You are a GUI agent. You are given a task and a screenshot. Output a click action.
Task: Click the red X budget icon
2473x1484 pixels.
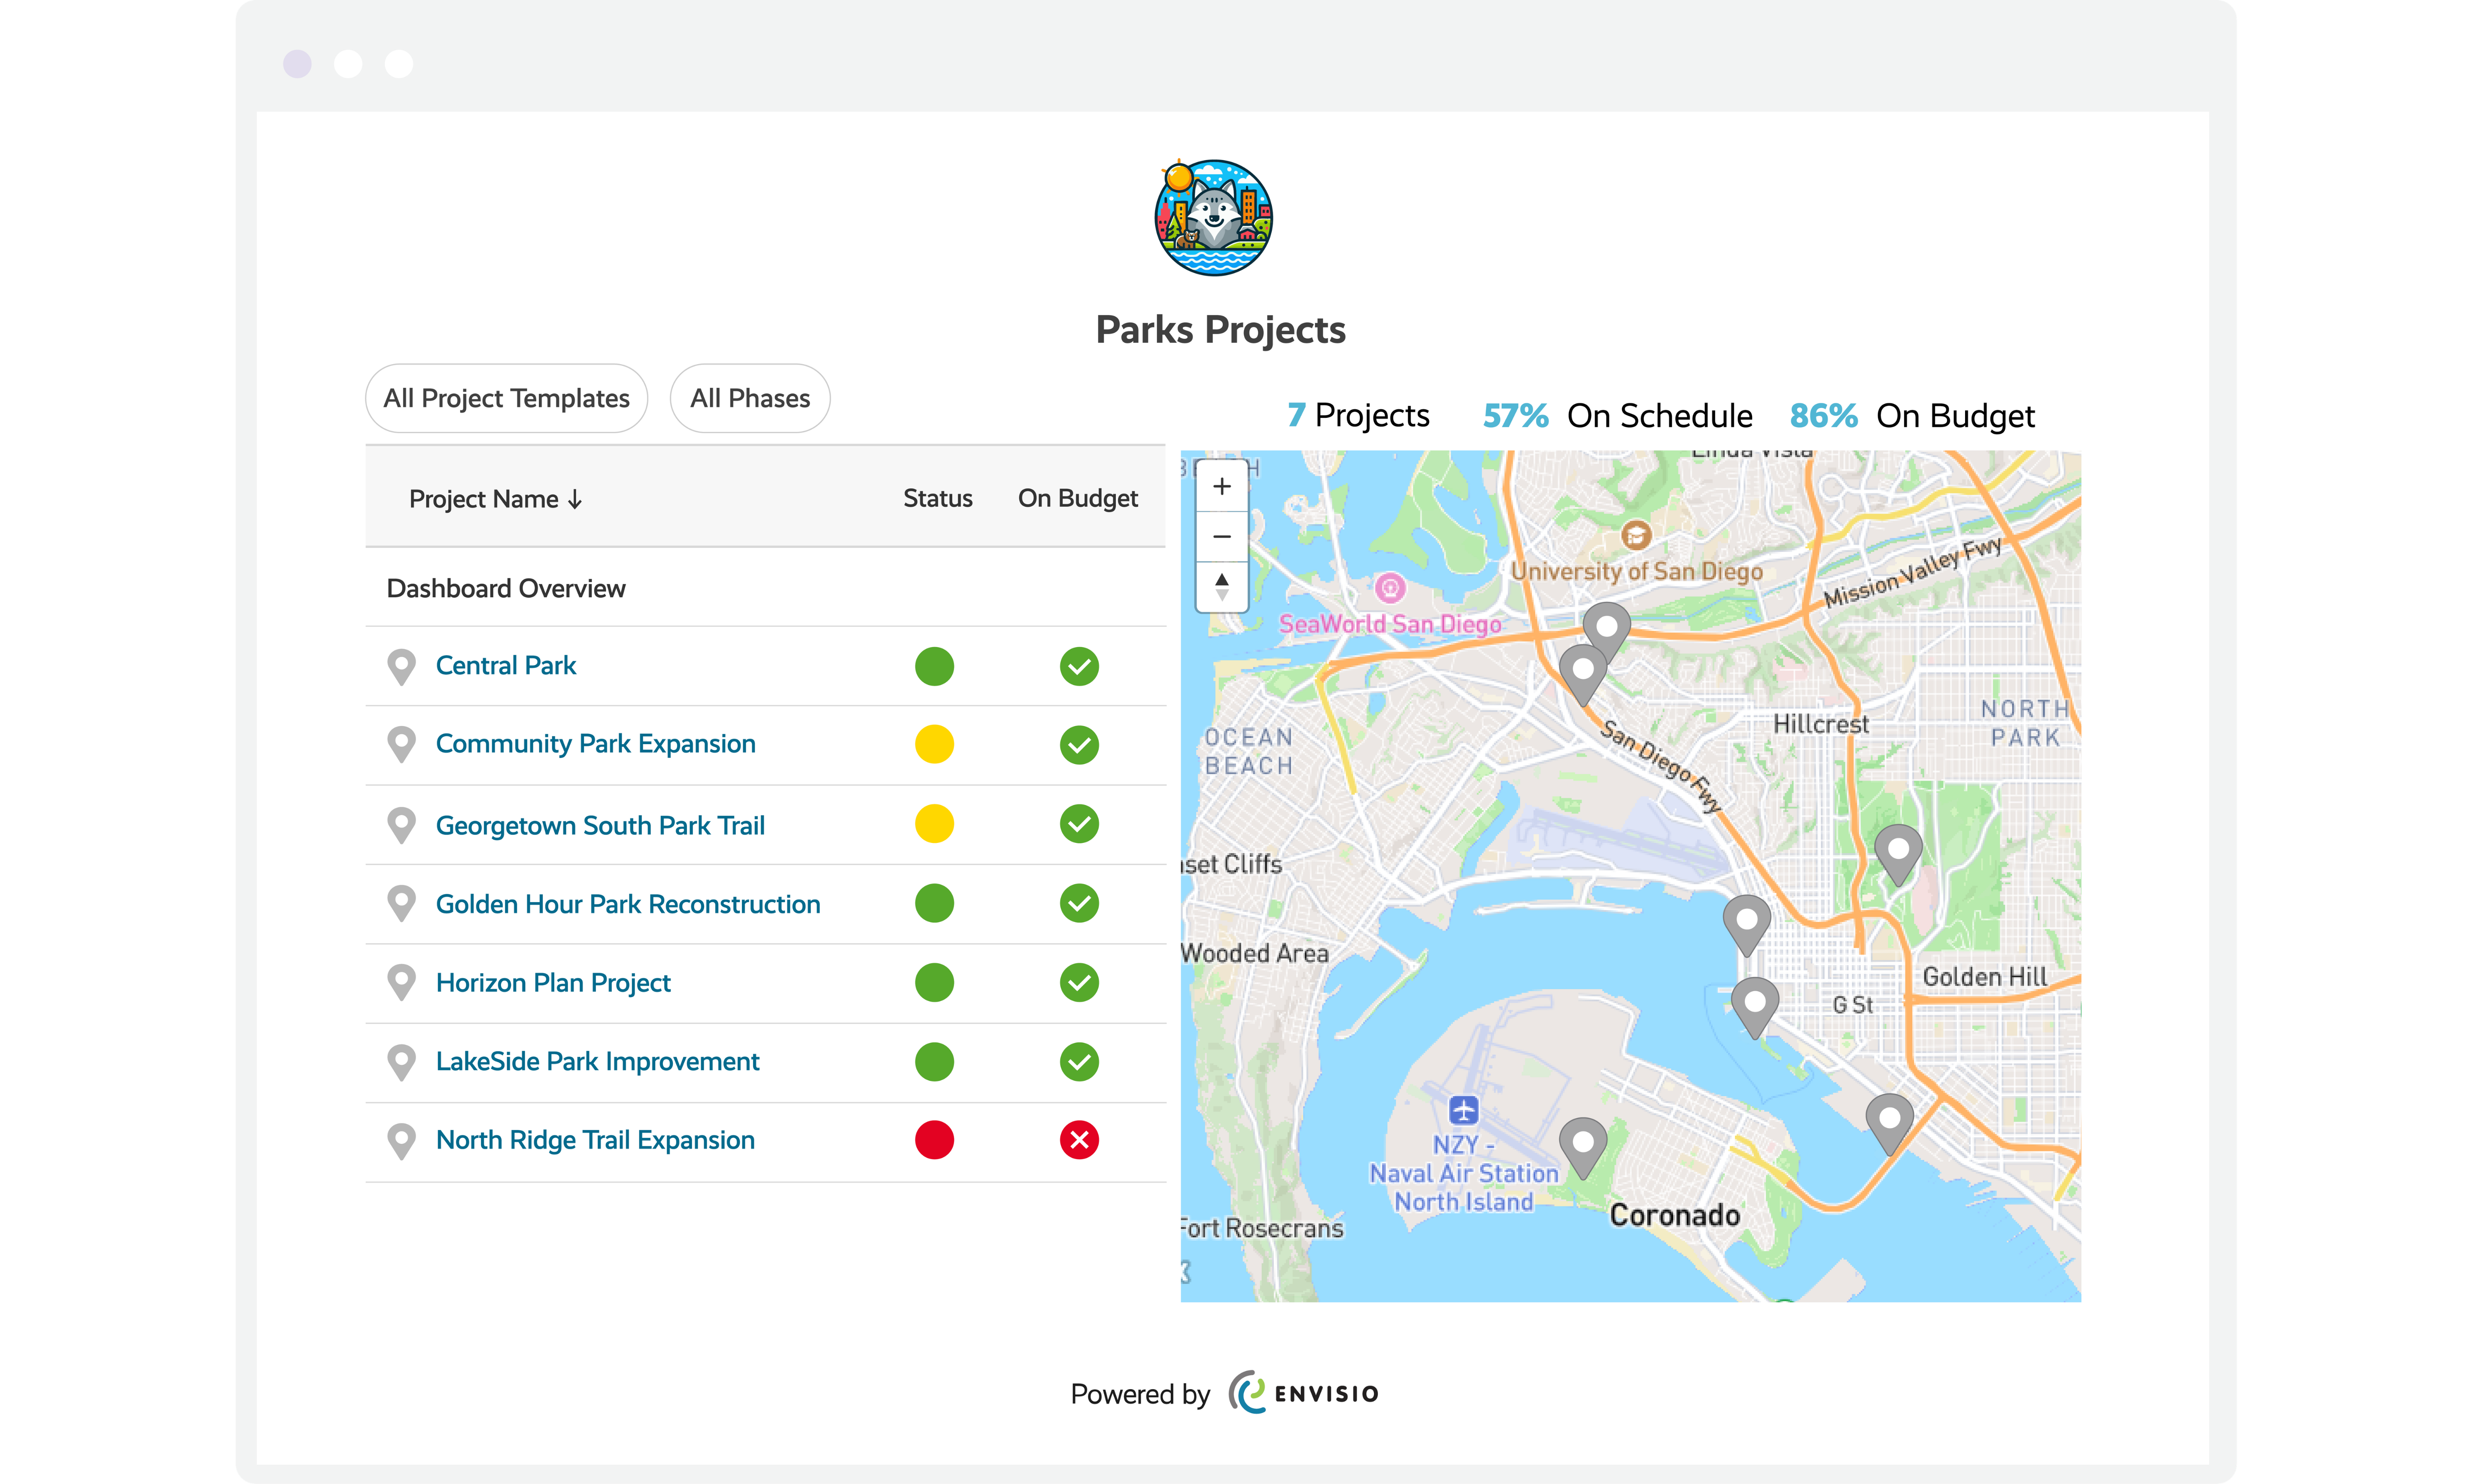1079,1140
